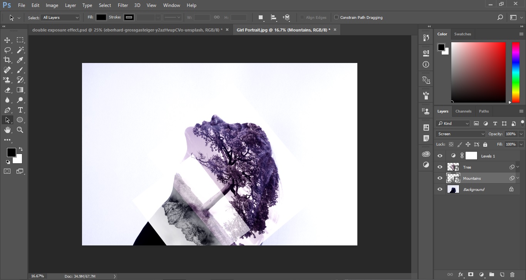Screen dimensions: 526x280
Task: Select the Gradient tool
Action: tap(20, 90)
